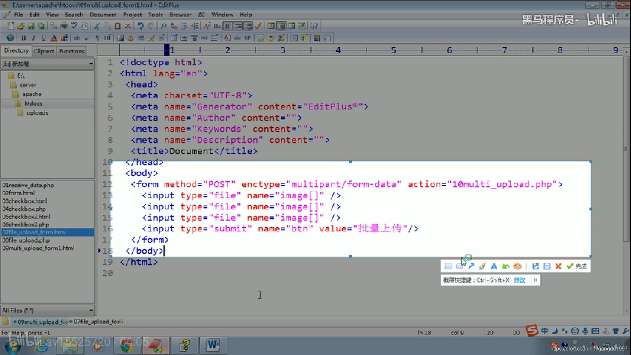
Task: Apply Italic HTML tag icon
Action: click(x=34, y=38)
